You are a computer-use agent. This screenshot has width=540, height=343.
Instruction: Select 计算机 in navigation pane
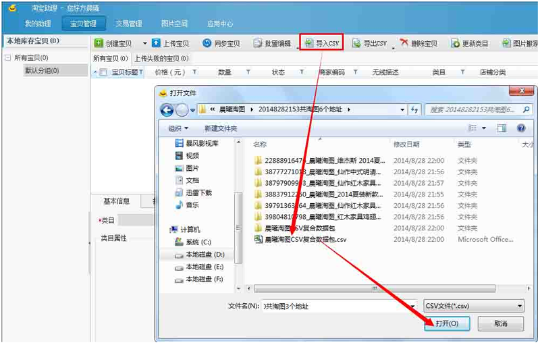pos(185,230)
